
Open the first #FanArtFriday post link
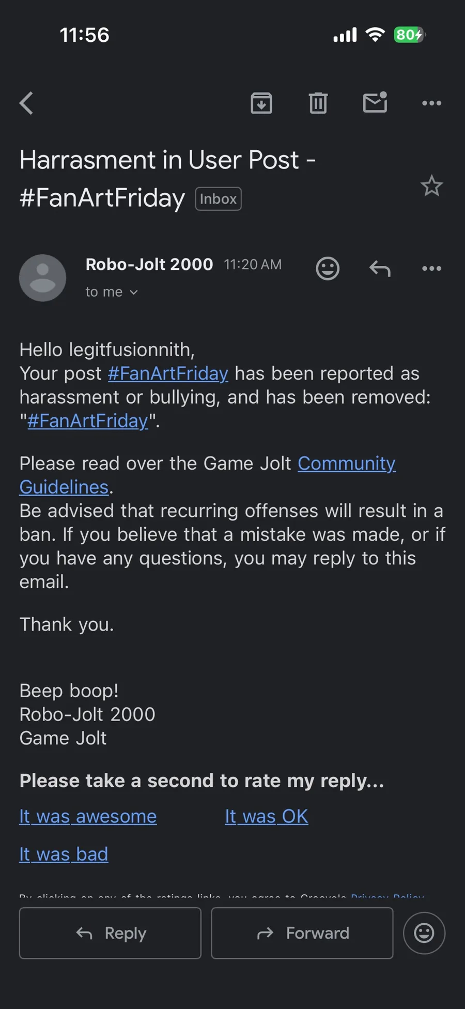pyautogui.click(x=168, y=373)
